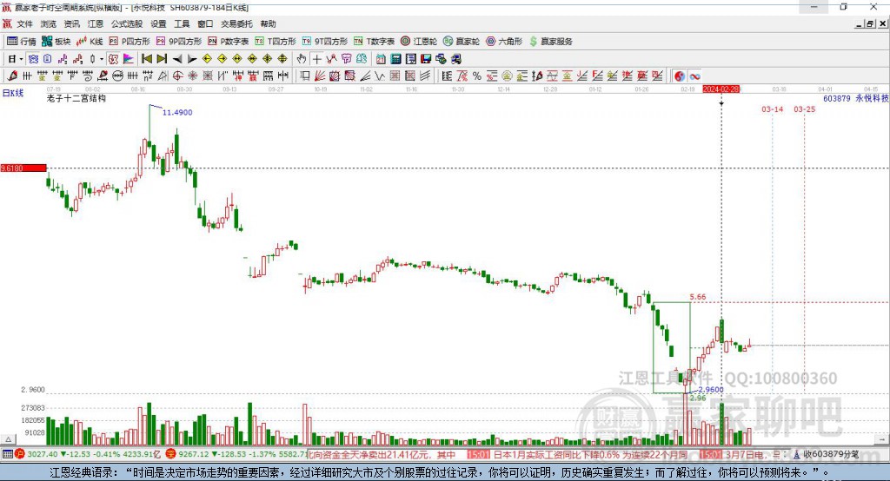This screenshot has height=481, width=890.
Task: Toggle the red-blue tai chi icon
Action: (680, 76)
